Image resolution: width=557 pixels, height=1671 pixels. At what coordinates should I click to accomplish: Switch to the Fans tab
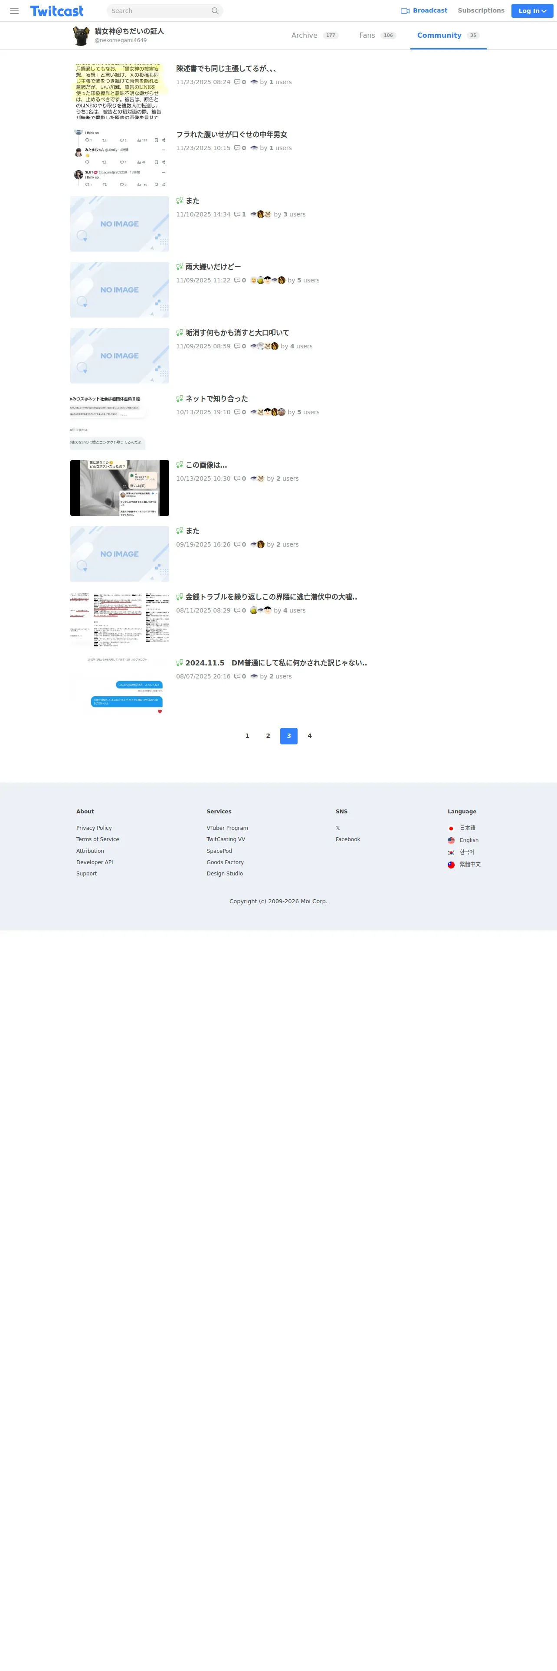coord(377,36)
